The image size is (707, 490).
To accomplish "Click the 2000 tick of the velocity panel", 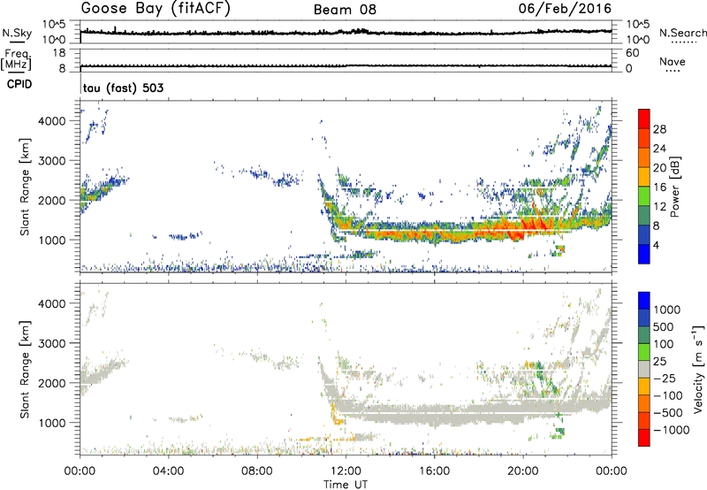I will pos(51,383).
